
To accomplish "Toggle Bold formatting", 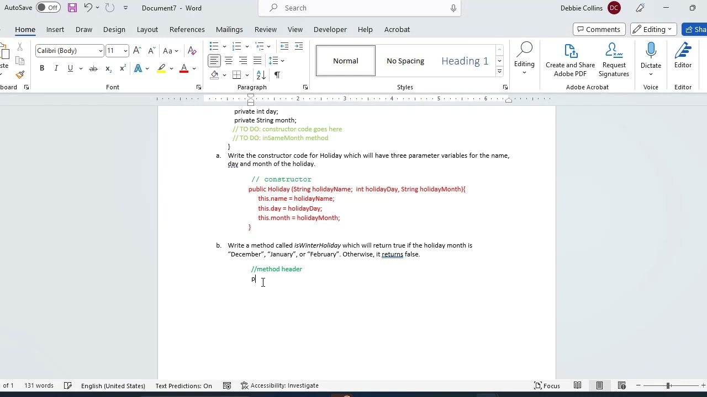I will click(42, 68).
